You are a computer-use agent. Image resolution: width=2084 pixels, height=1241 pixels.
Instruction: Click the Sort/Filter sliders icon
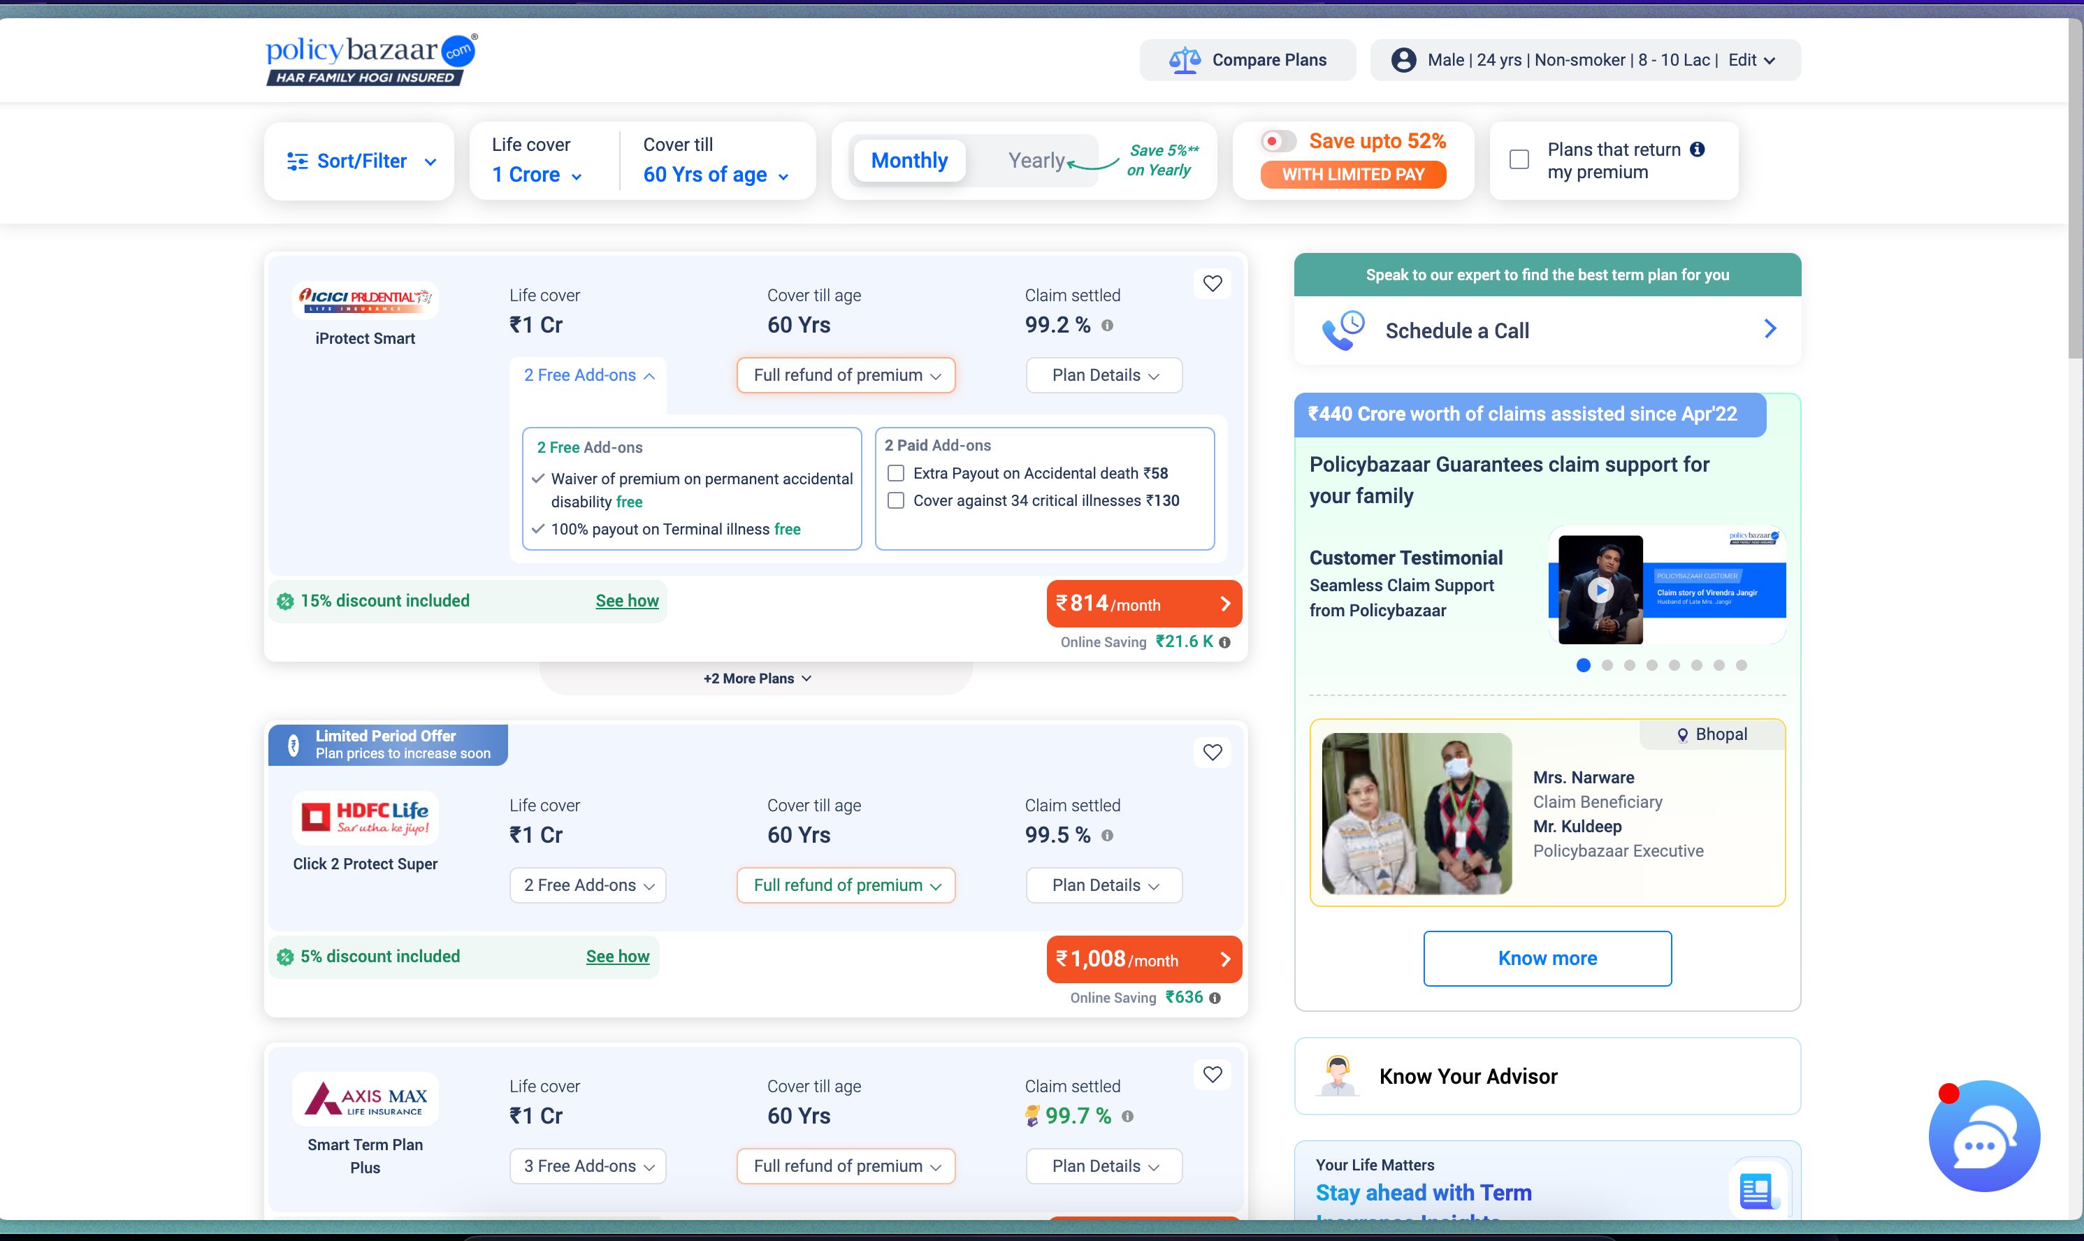[x=297, y=161]
